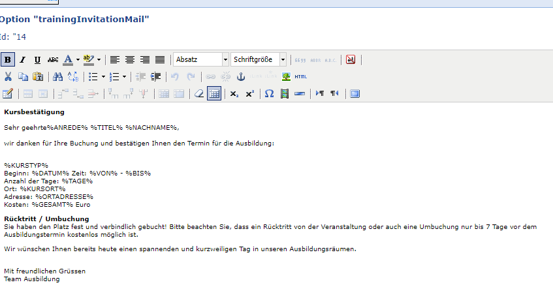Click the eraser remove formatting icon

coord(200,93)
